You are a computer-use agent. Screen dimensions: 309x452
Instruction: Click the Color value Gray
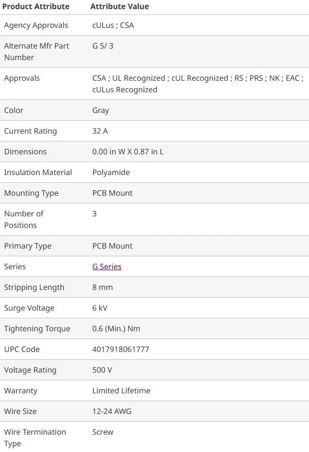point(101,110)
